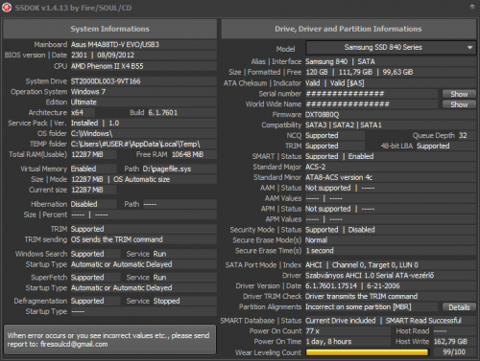Select SATA Port Mode value AHCI
Image resolution: width=480 pixels, height=361 pixels.
[x=314, y=265]
